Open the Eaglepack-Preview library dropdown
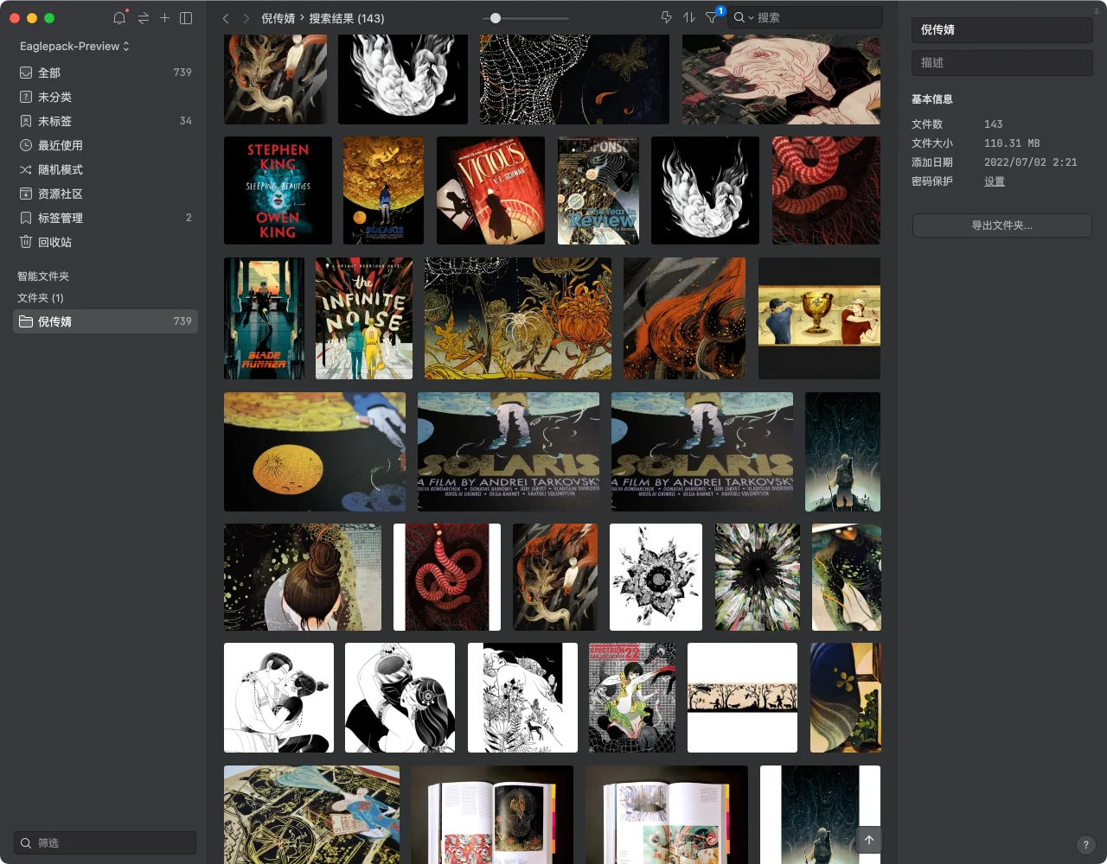The height and width of the screenshot is (864, 1107). coord(74,46)
